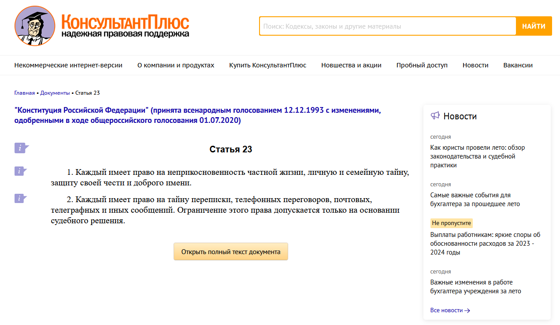Click the Все новости link
Screen dimensions: 560x325
point(450,310)
